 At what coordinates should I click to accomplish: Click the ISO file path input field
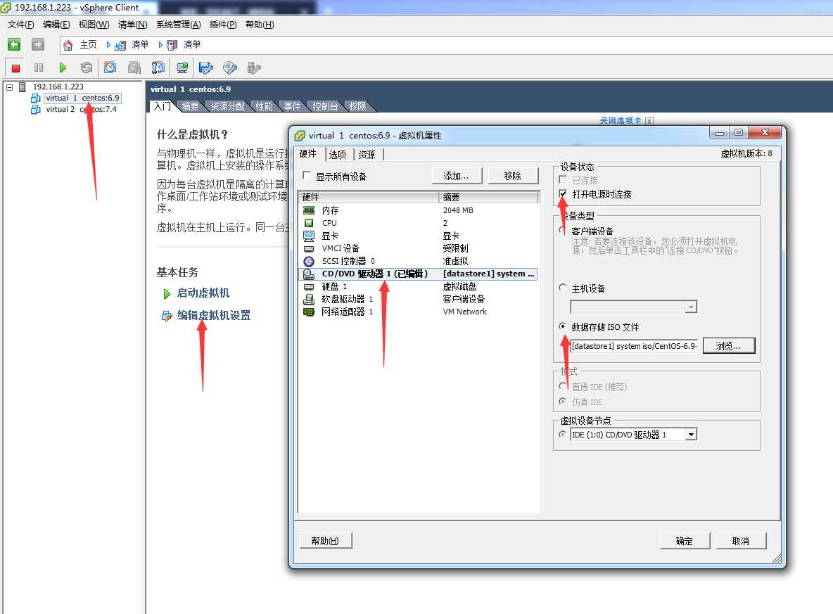click(633, 346)
